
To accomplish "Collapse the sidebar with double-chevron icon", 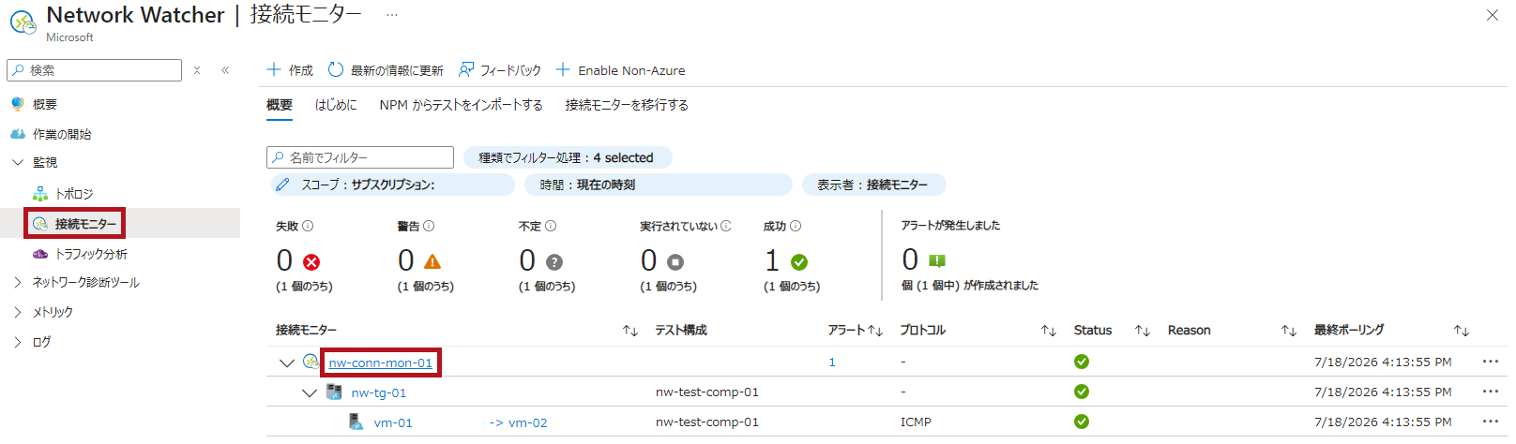I will (x=225, y=70).
